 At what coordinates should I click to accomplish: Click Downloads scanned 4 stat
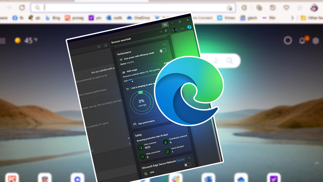coord(174,139)
